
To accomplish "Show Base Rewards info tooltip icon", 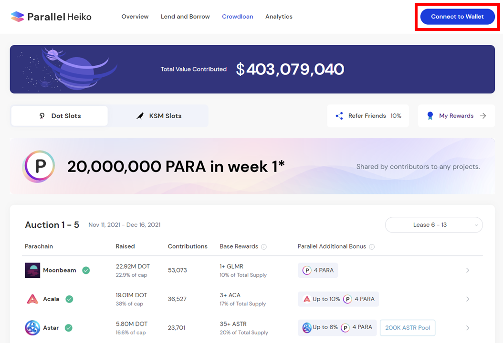I will (x=264, y=247).
